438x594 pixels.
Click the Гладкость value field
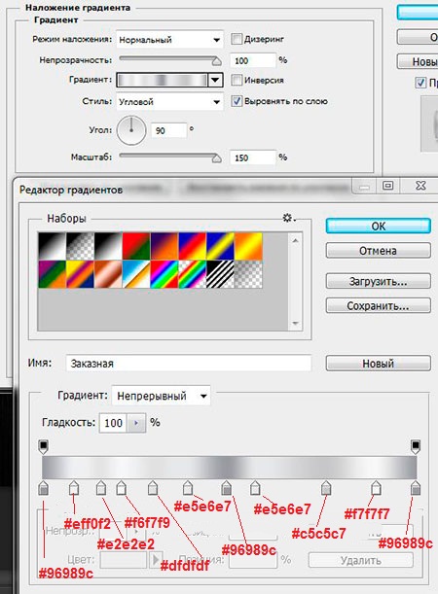[x=113, y=422]
